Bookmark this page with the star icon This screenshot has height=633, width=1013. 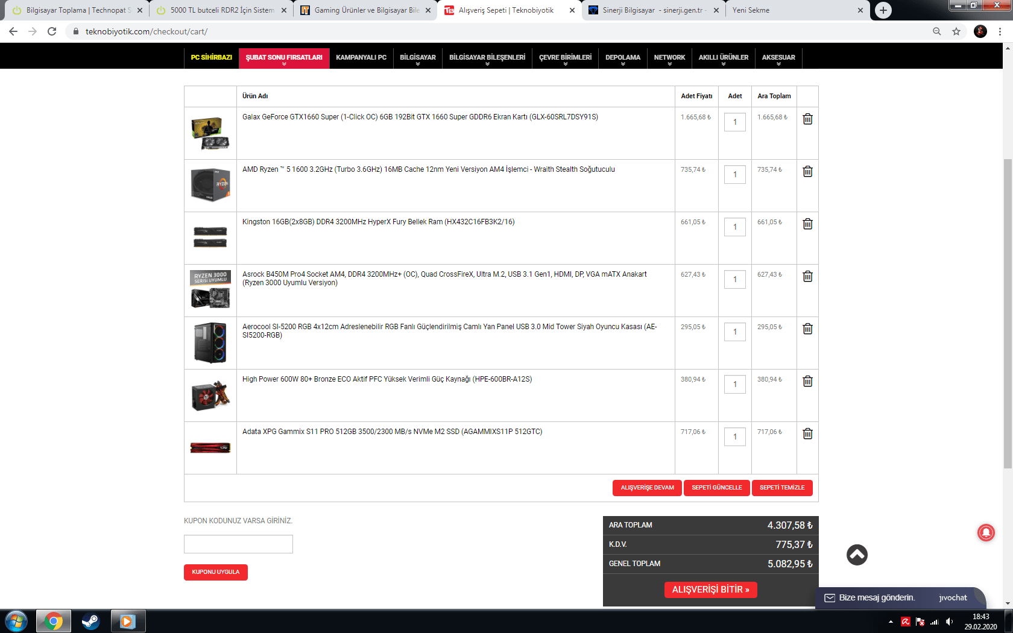click(956, 31)
